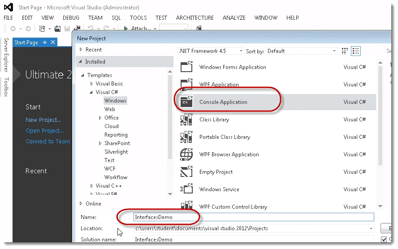This screenshot has width=398, height=249.
Task: Click the Save All toolbar icon
Action: [x=77, y=28]
